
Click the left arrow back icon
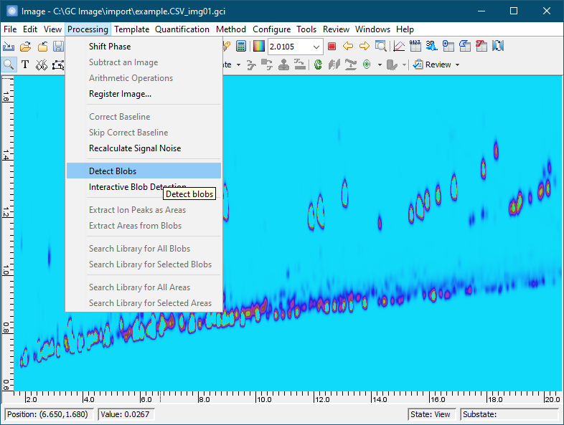click(348, 47)
